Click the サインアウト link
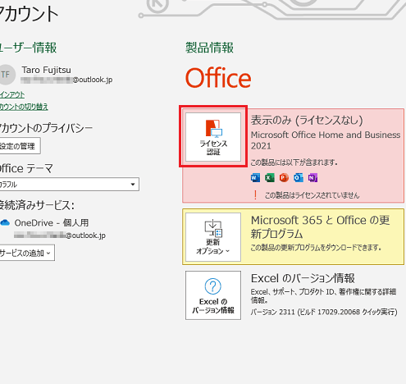Viewport: 406px width, 384px height. pos(12,94)
